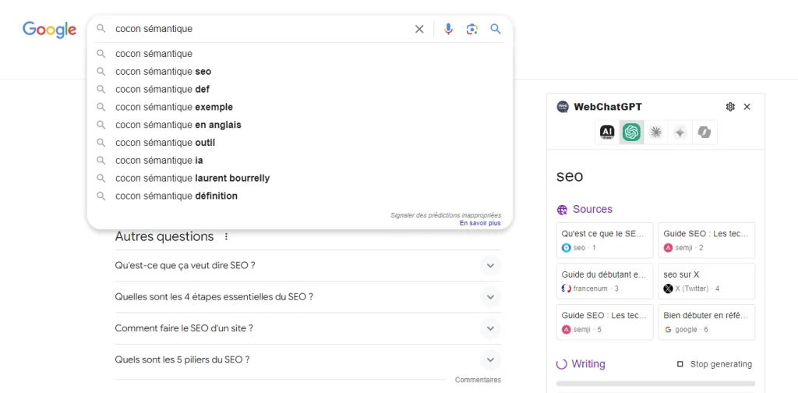Expand 'Quelles sont les 4 étapes essentielles'
This screenshot has height=393, width=798.
click(x=308, y=297)
